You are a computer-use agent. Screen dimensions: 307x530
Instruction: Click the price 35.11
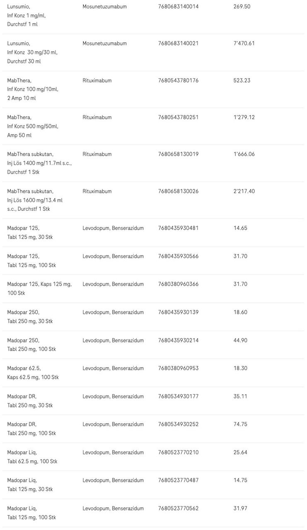pos(240,396)
